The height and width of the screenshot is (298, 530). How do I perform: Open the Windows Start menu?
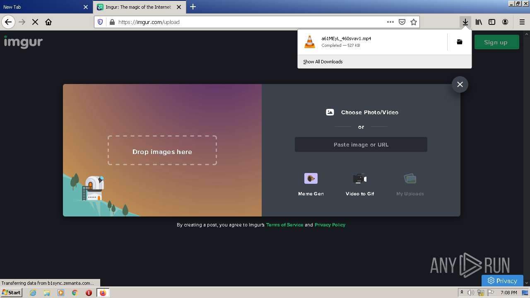tap(11, 293)
